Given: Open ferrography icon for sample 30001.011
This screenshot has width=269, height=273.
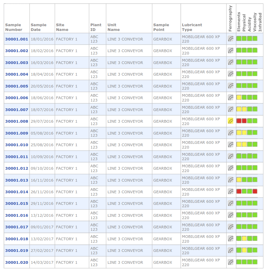Looking at the screenshot, I should [x=231, y=156].
